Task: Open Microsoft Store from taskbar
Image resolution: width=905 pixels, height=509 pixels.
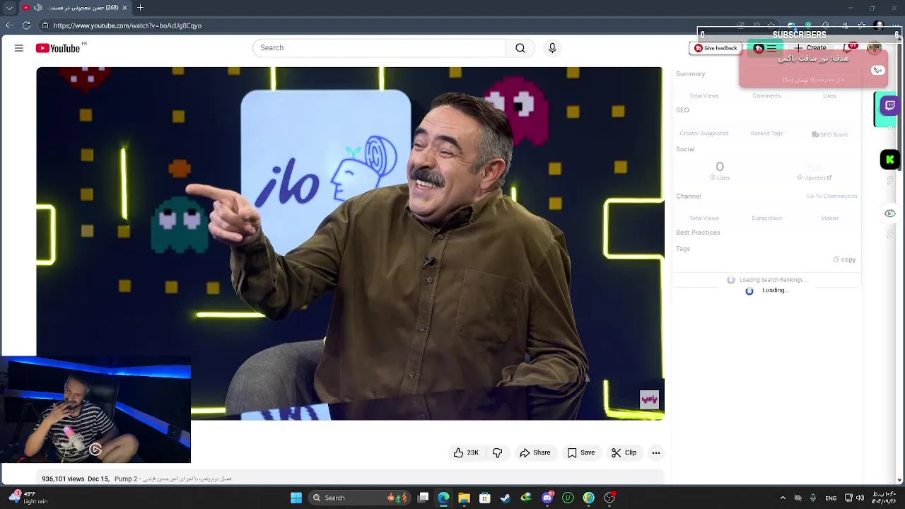Action: coord(484,498)
